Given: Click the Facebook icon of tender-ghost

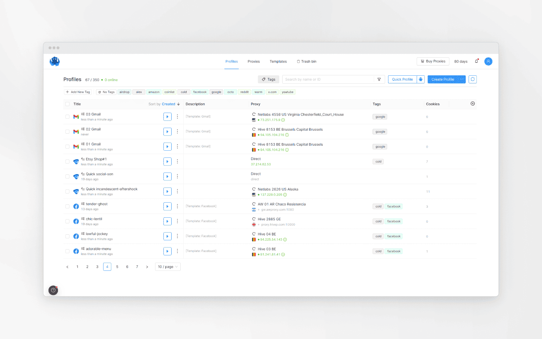Looking at the screenshot, I should (x=76, y=206).
